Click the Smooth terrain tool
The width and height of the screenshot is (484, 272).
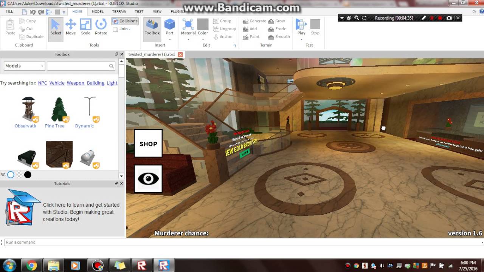coord(279,37)
